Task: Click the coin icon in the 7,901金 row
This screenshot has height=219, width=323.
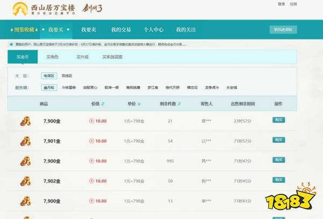Action: pyautogui.click(x=25, y=141)
